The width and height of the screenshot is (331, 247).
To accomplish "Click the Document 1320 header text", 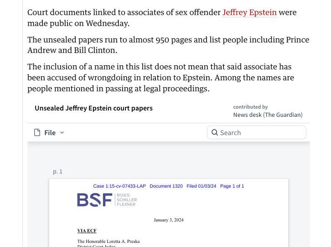I will [x=166, y=186].
